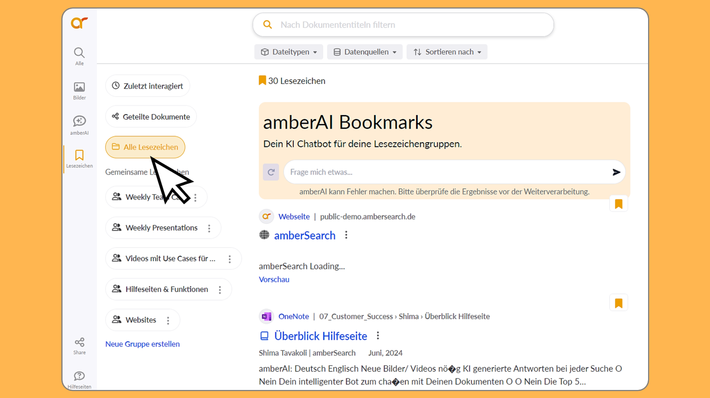Open the Hilfeseiten help section
The width and height of the screenshot is (710, 398).
click(80, 379)
